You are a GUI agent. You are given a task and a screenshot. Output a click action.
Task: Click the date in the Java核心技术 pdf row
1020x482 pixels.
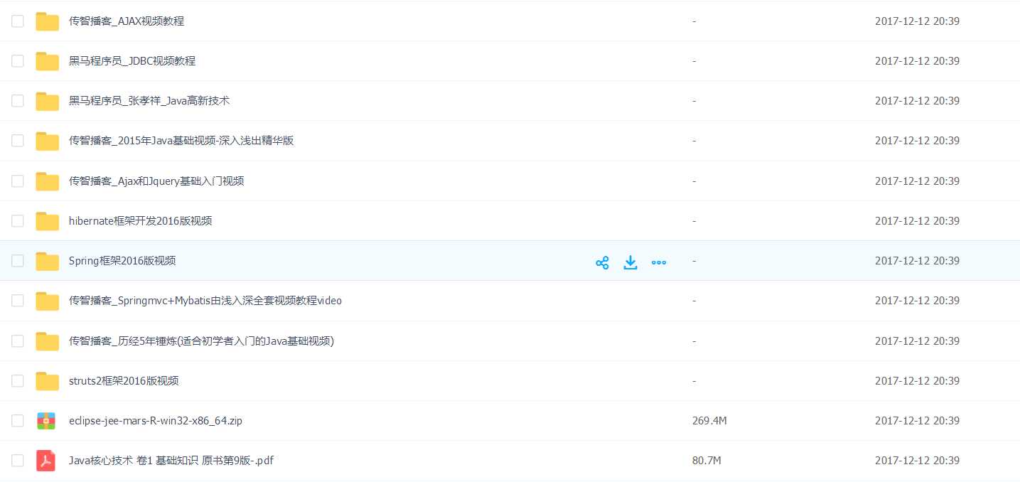click(x=917, y=460)
